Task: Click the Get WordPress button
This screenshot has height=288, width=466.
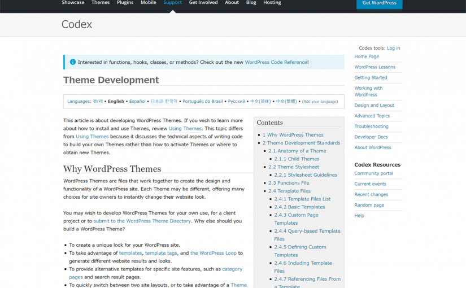Action: (379, 3)
